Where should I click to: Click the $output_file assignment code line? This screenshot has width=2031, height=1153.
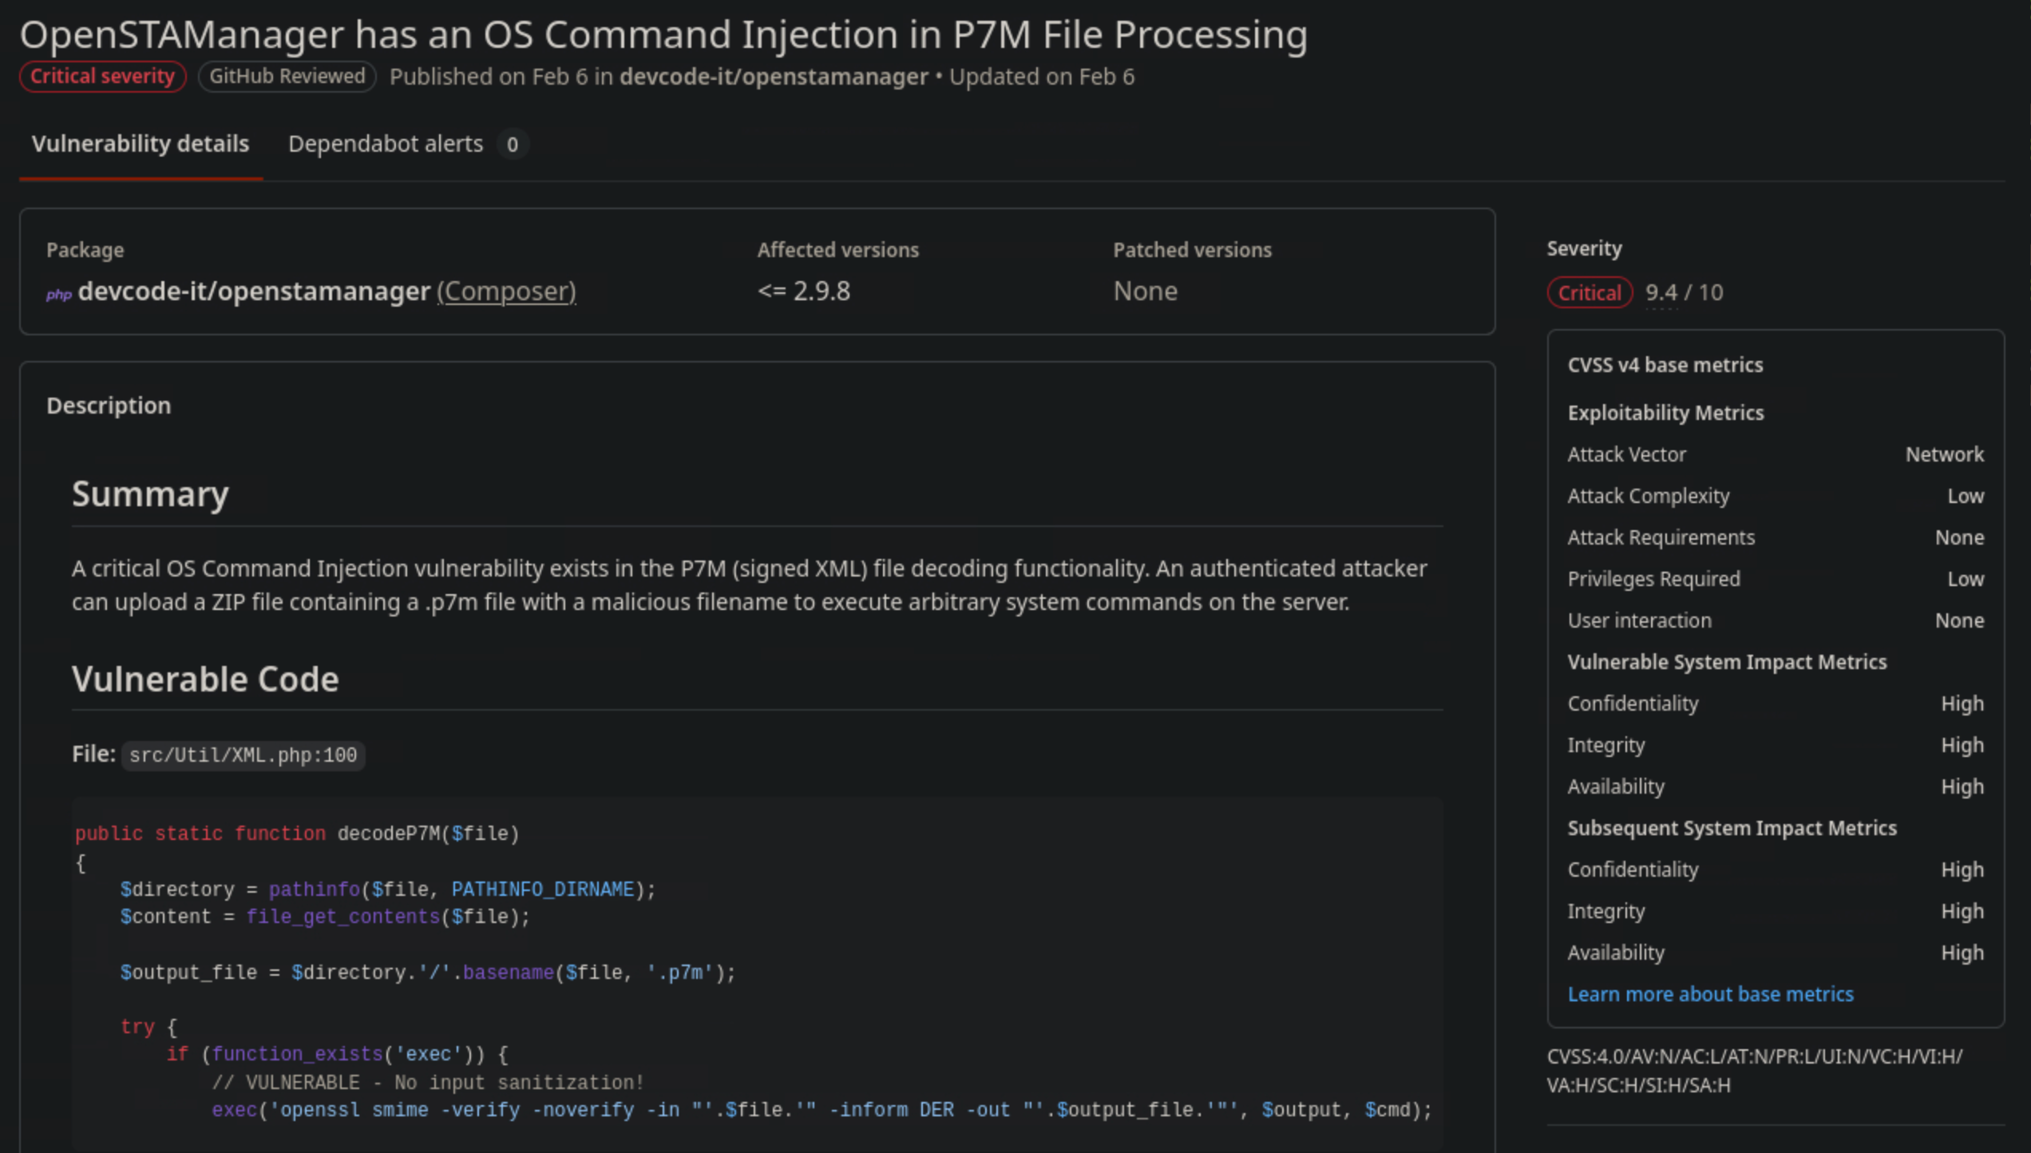click(x=428, y=973)
